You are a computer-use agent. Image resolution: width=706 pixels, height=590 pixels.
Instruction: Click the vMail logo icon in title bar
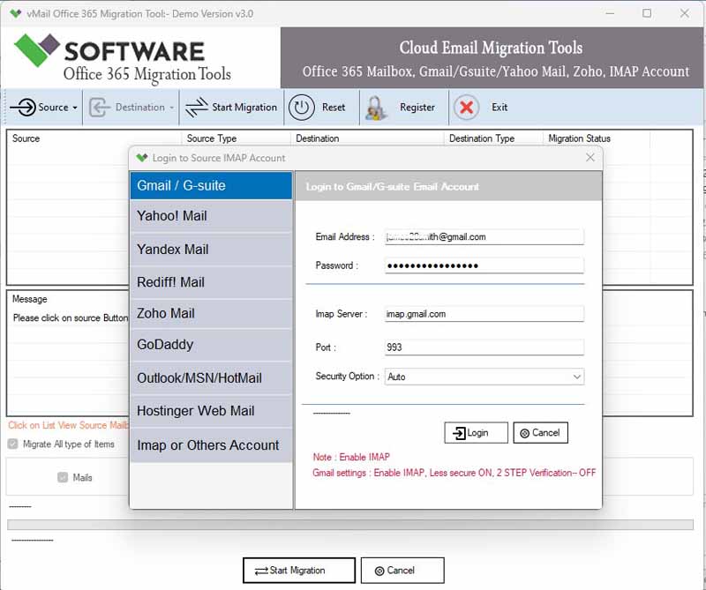[16, 13]
